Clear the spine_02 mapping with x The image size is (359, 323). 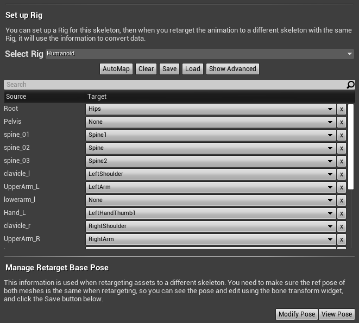point(342,148)
